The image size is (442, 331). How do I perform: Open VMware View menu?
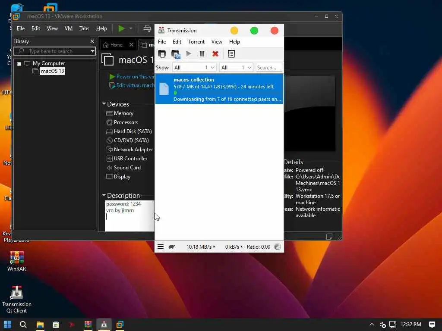coord(52,28)
